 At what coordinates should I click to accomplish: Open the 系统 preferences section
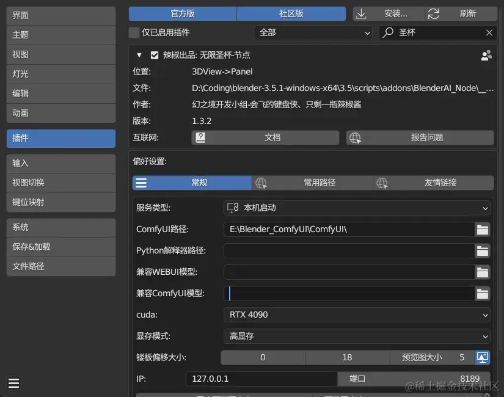pyautogui.click(x=61, y=228)
